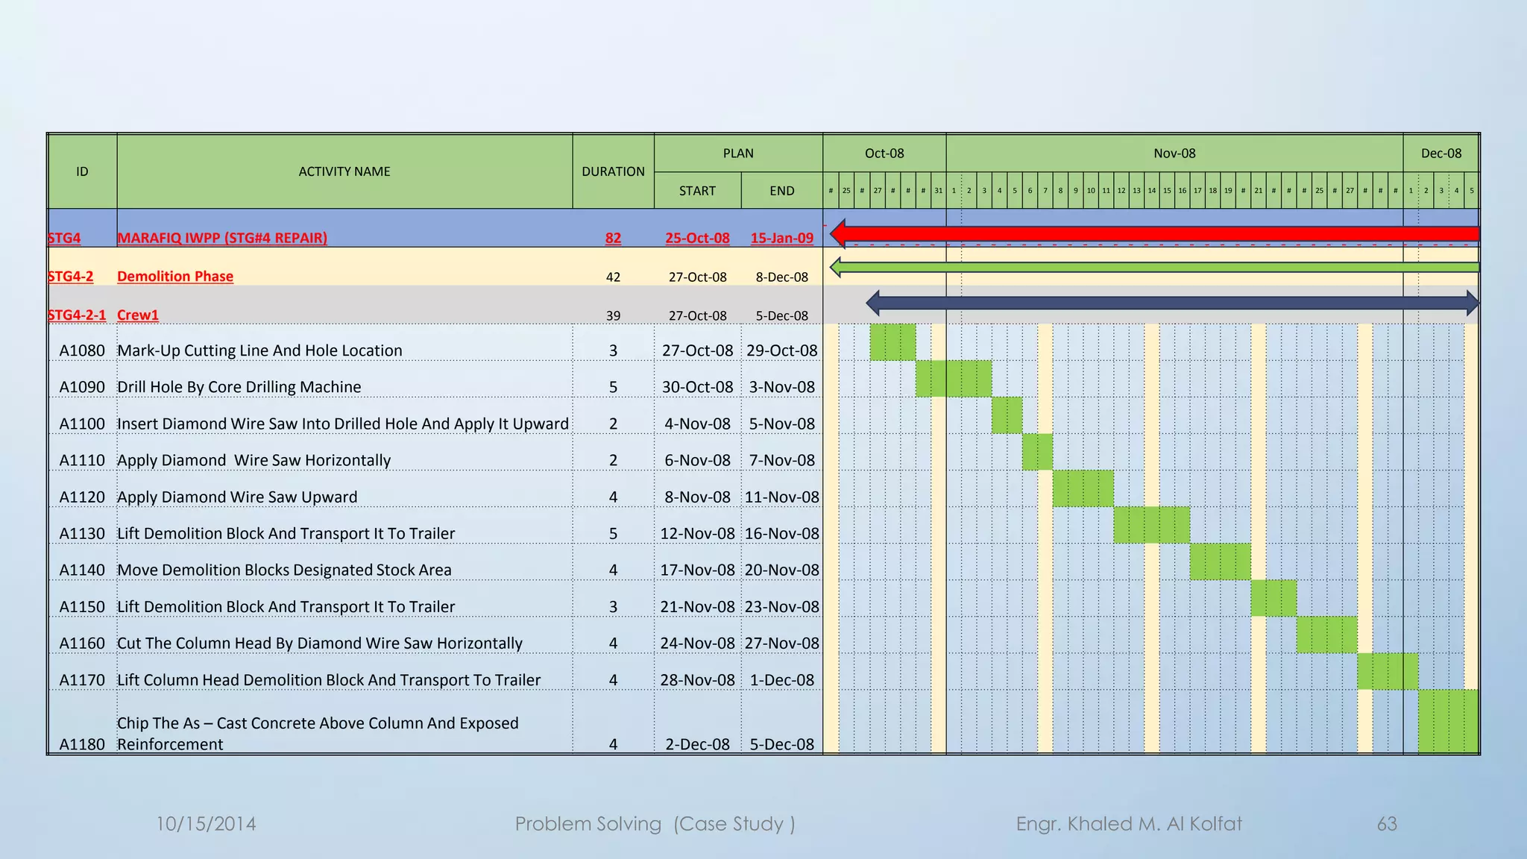
Task: Select the DURATION column header
Action: tap(613, 172)
